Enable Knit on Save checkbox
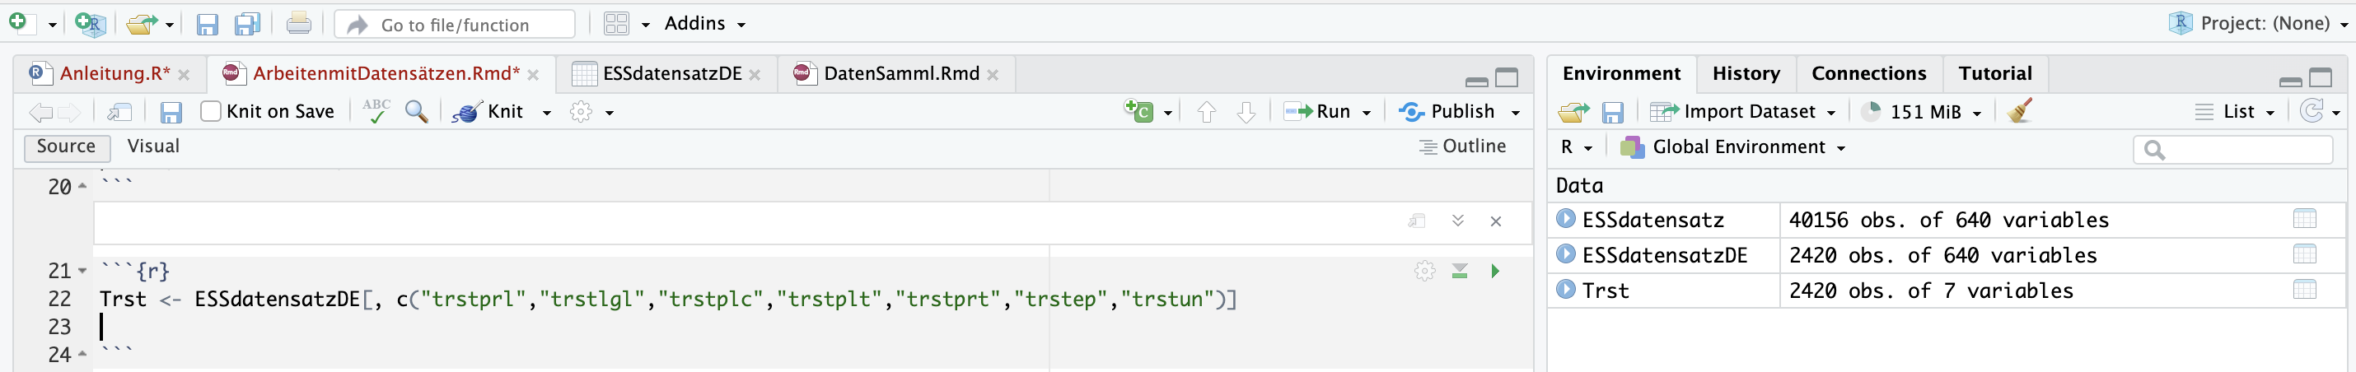The width and height of the screenshot is (2356, 372). point(210,111)
